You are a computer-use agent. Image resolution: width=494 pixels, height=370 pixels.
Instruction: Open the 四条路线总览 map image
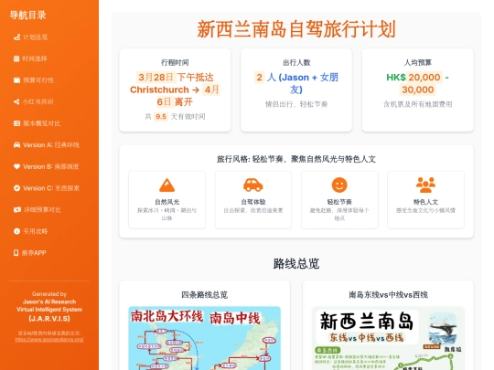[205, 338]
